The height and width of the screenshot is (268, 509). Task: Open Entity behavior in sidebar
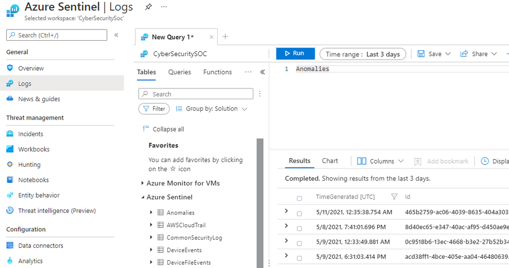[39, 195]
